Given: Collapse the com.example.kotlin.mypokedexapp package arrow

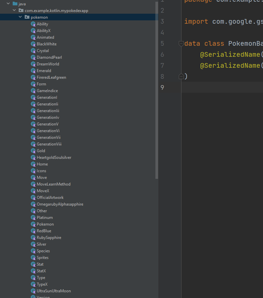Looking at the screenshot, I should [x=14, y=11].
